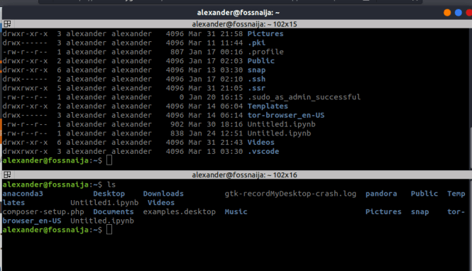Click Untitled1.ipynb in the bottom pane
The width and height of the screenshot is (472, 271).
tap(104, 202)
